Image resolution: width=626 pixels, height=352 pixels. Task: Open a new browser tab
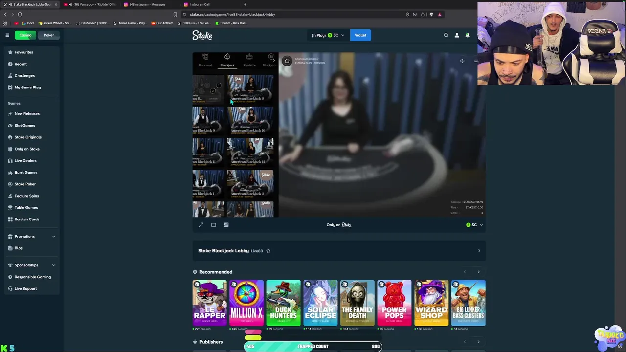point(245,4)
